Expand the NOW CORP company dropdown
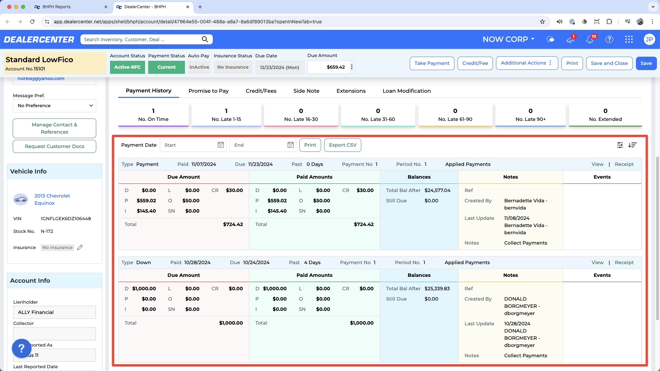The image size is (660, 371). tap(508, 39)
